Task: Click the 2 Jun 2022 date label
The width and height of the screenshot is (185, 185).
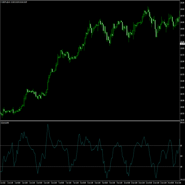Action: 3,183
